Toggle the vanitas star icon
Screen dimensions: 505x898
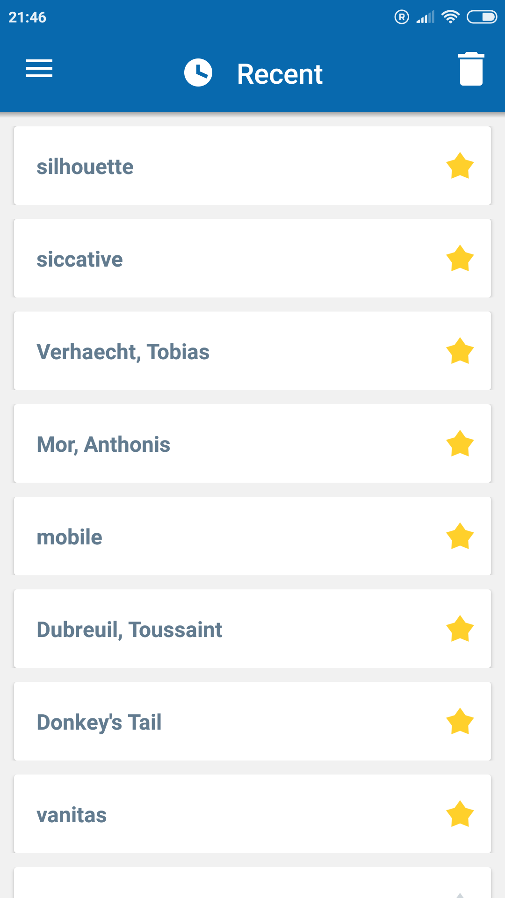point(460,814)
